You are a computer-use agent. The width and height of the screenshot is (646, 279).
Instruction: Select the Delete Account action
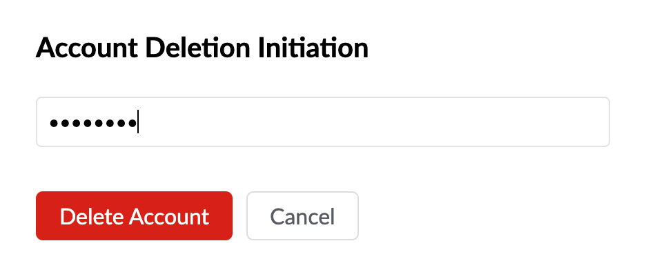click(134, 216)
